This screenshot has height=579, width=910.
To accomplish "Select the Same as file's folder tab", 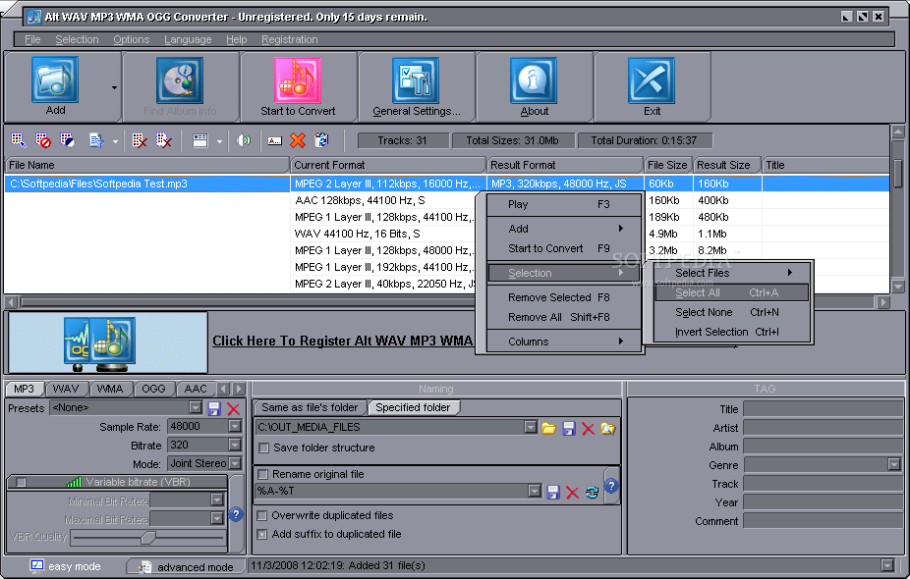I will click(x=310, y=407).
